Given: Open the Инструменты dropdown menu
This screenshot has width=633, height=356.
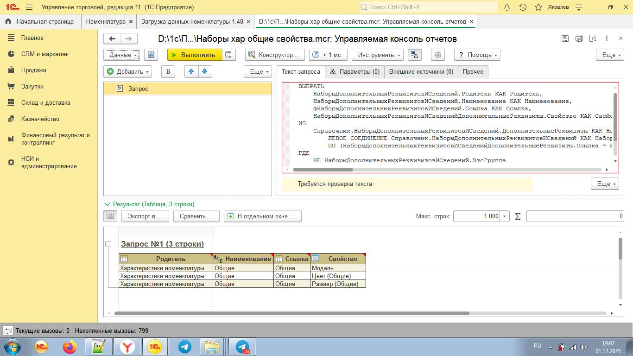Looking at the screenshot, I should tap(378, 55).
